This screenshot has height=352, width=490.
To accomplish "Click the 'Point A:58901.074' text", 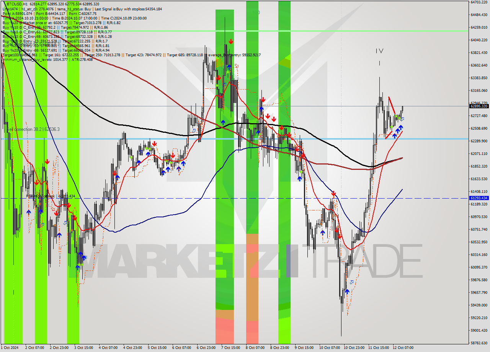I will [x=17, y=13].
